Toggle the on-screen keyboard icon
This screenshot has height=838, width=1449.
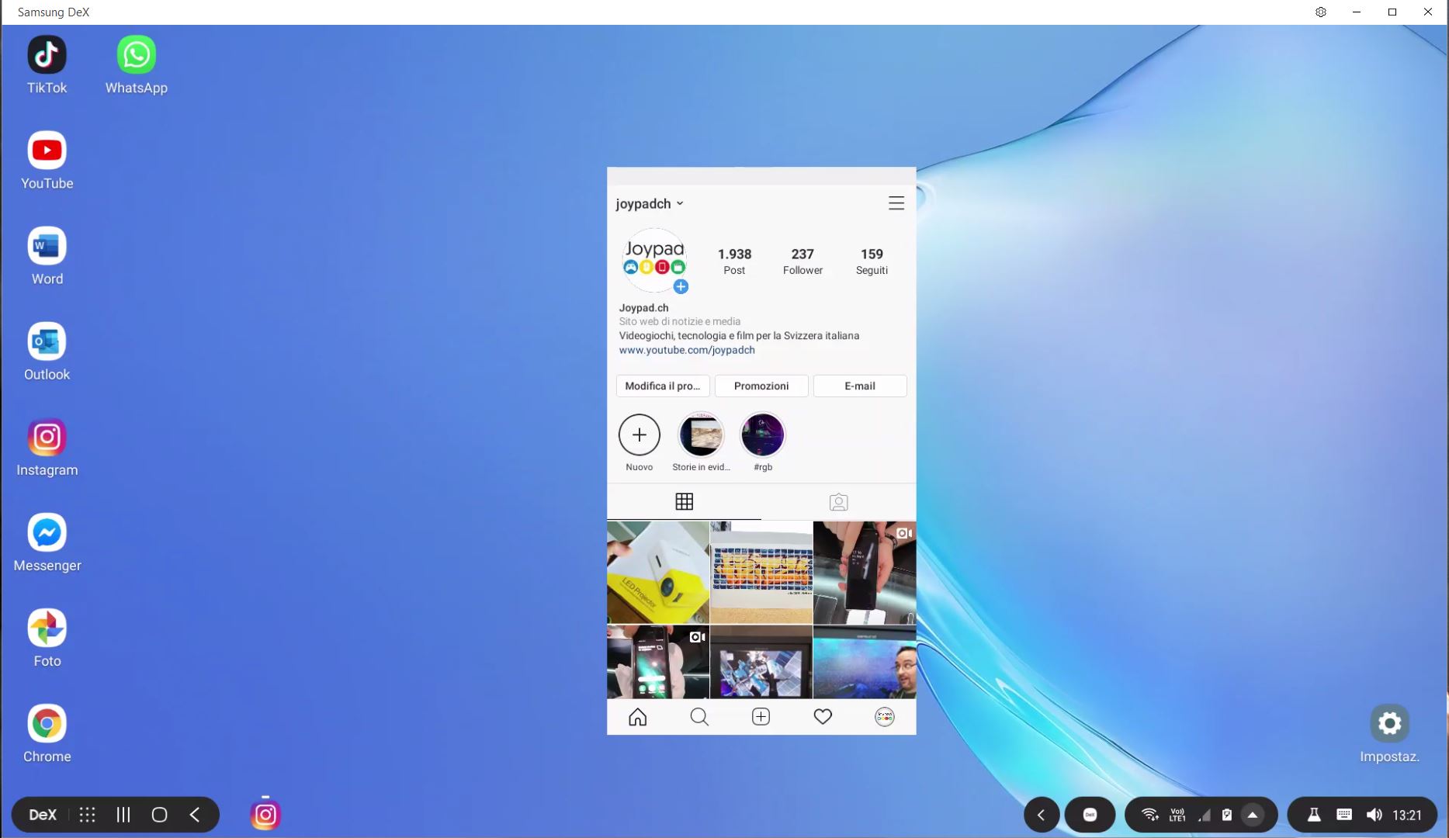pyautogui.click(x=1344, y=815)
